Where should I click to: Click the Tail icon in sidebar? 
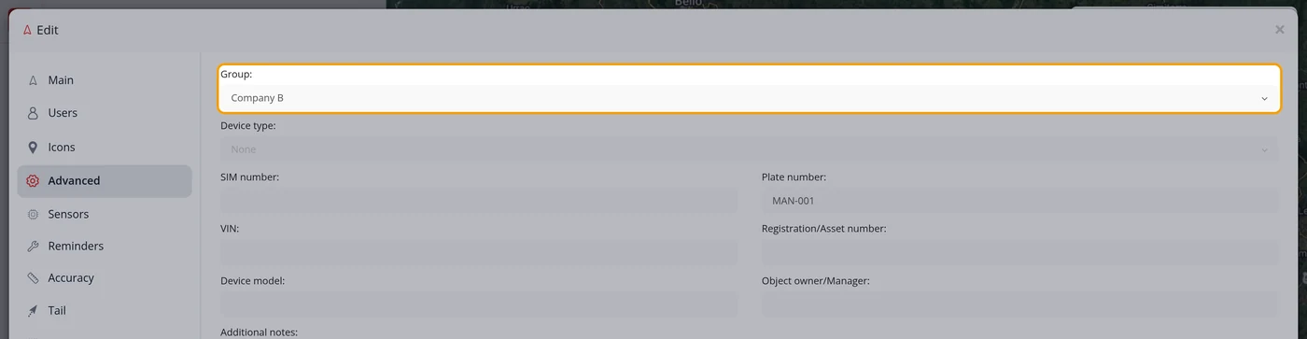pos(33,311)
